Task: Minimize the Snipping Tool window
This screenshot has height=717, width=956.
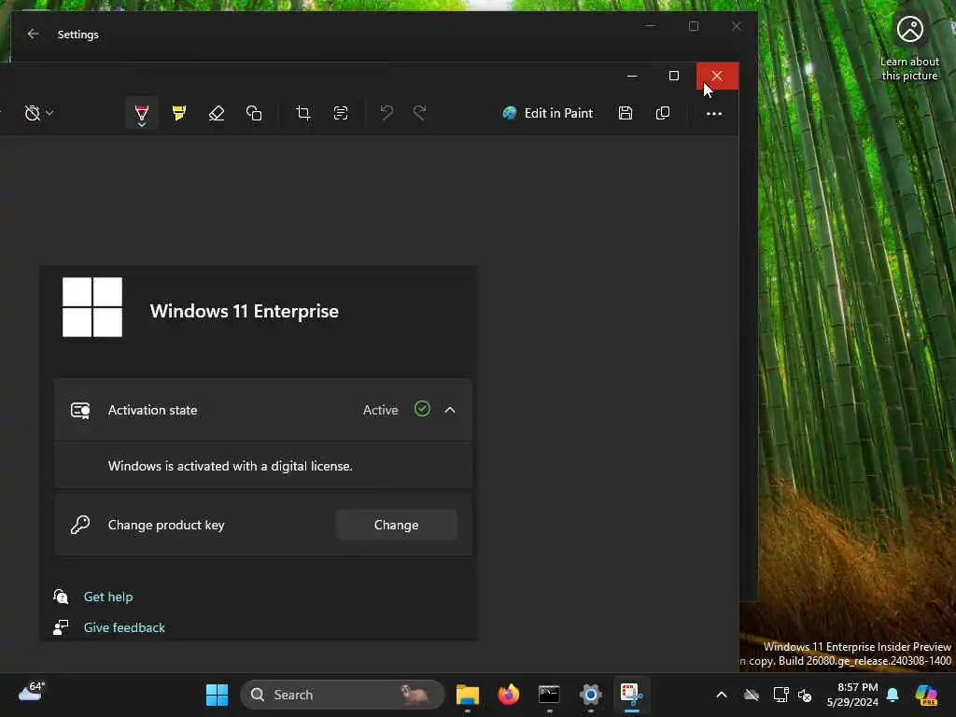Action: pyautogui.click(x=632, y=76)
